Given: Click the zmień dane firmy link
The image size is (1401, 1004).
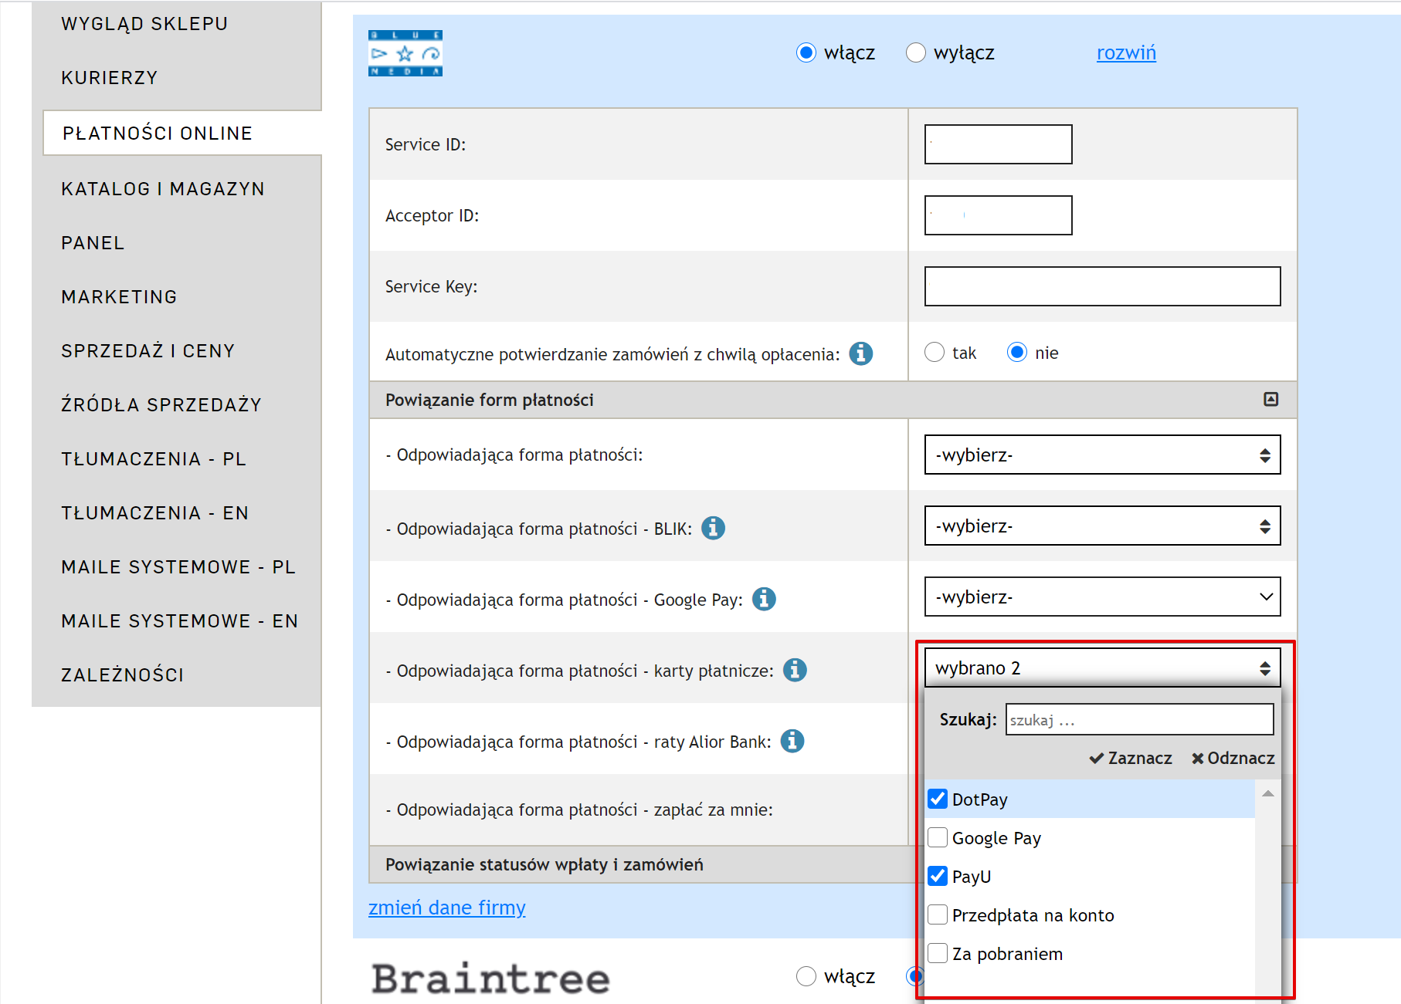Looking at the screenshot, I should [x=446, y=908].
